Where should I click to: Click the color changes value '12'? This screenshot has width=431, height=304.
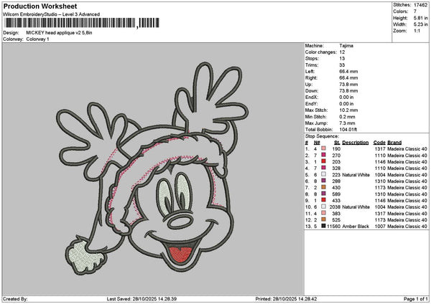pos(342,52)
